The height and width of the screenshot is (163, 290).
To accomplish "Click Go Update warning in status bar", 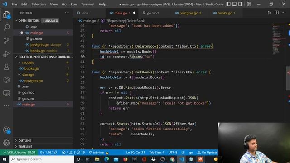I will click(x=207, y=153).
